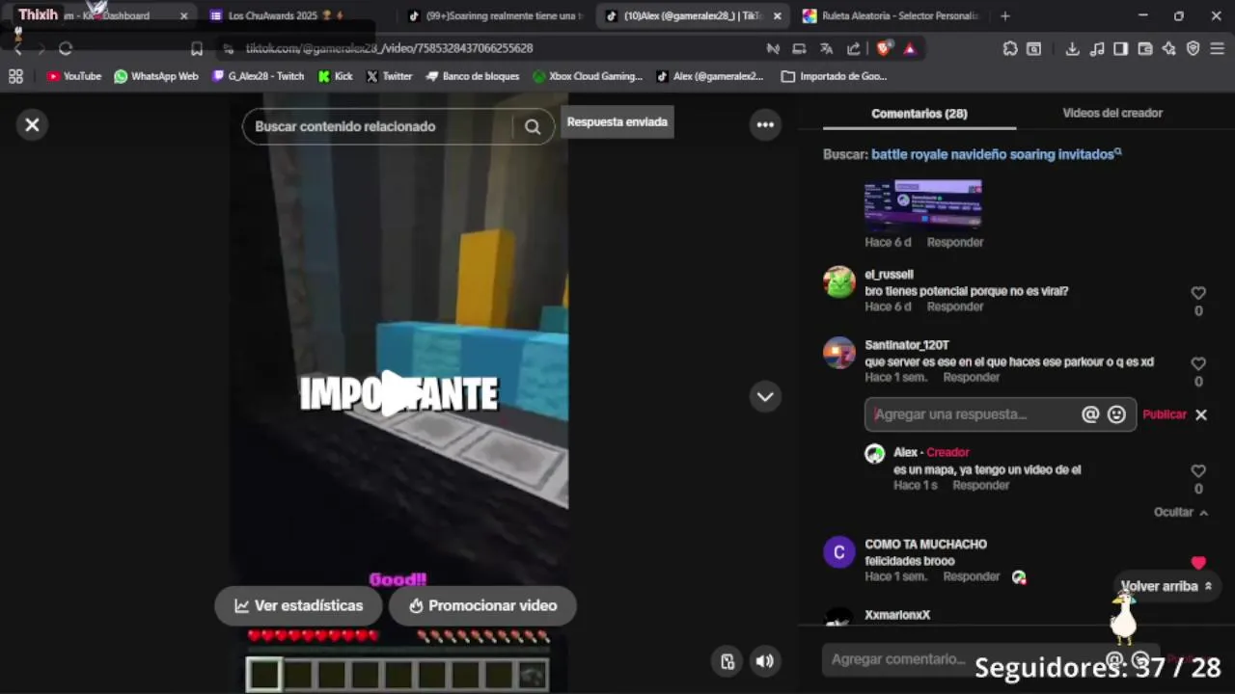Image resolution: width=1235 pixels, height=694 pixels.
Task: Close the Kick Dashboard tab
Action: [x=184, y=16]
